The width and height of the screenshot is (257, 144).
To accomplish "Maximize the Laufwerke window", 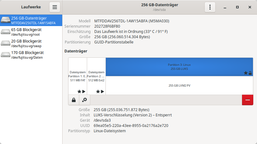I will tap(237, 7).
